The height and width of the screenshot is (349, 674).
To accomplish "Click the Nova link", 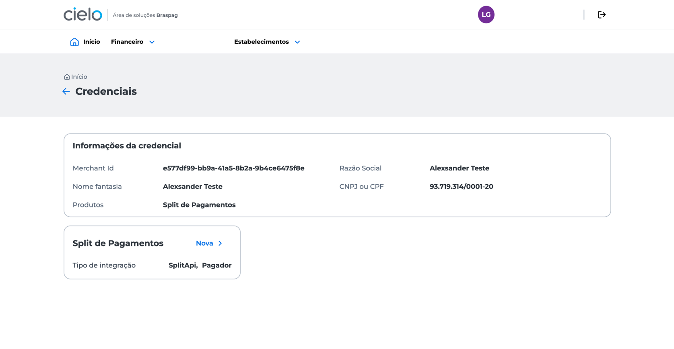I will pos(204,243).
